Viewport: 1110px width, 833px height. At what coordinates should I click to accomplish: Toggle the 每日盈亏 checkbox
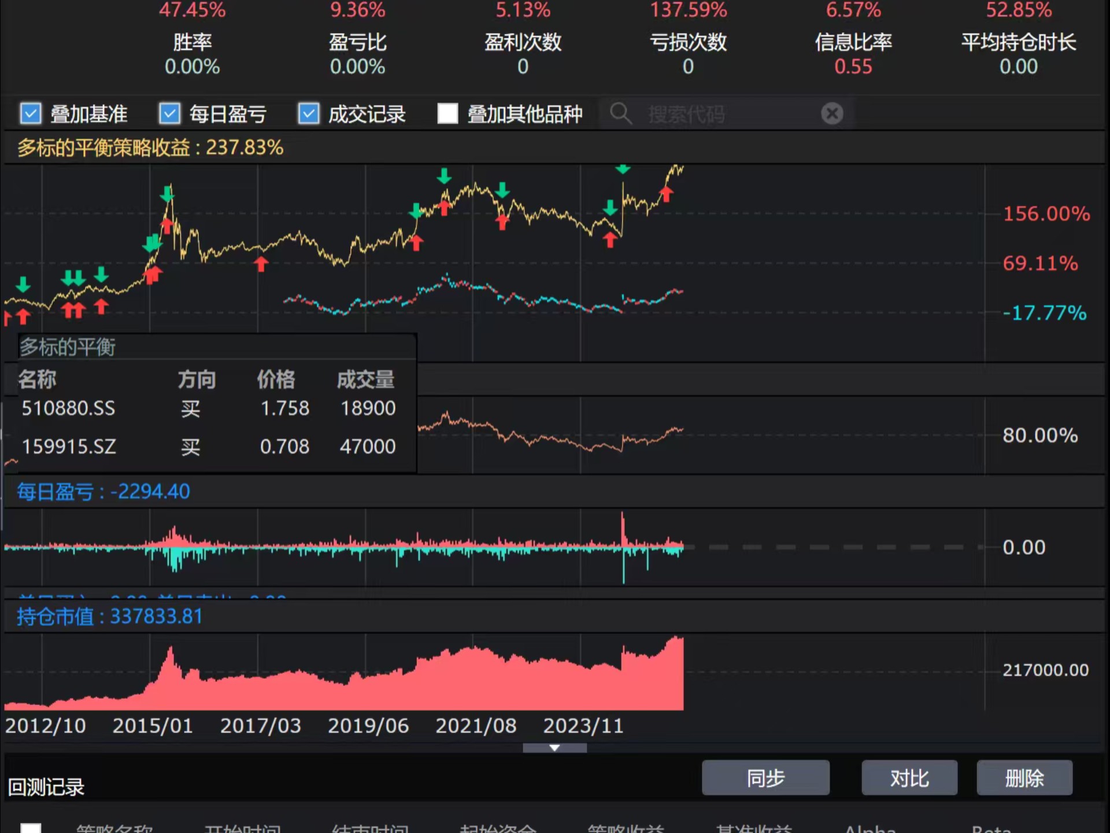(169, 113)
